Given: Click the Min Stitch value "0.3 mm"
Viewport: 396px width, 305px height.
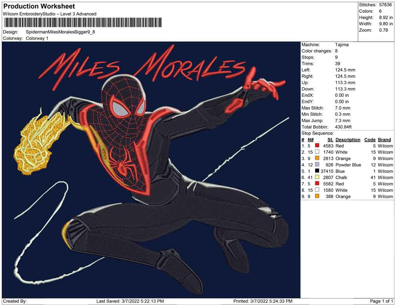Looking at the screenshot, I should point(342,114).
